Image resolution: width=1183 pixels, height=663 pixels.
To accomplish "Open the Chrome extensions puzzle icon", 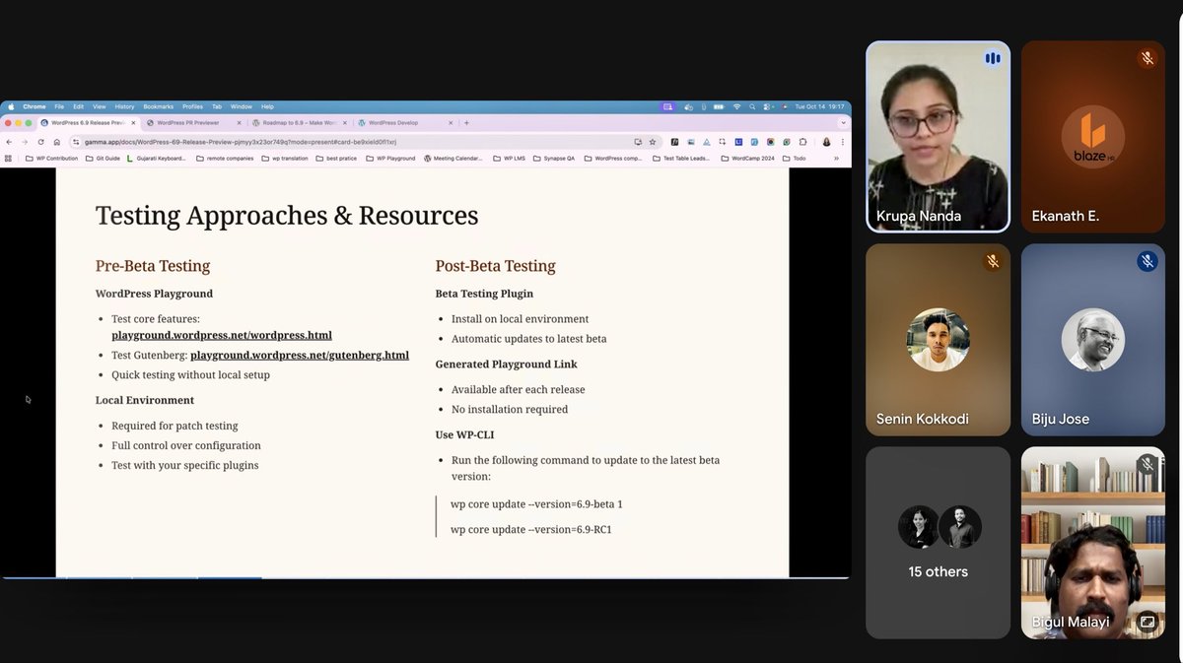I will coord(802,142).
